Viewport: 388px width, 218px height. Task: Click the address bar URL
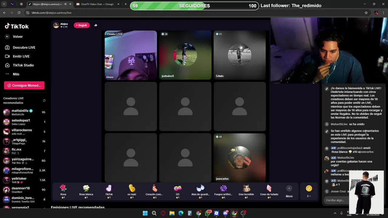(52, 13)
